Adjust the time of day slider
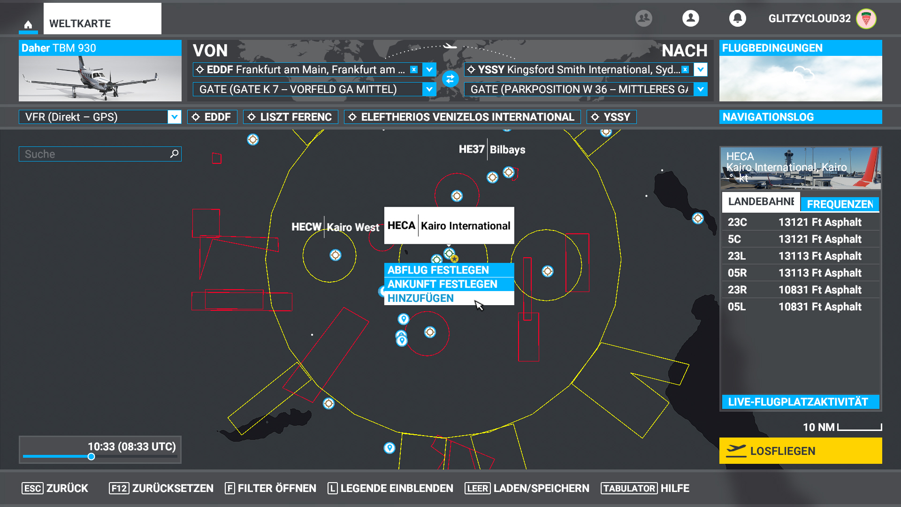Screen dimensions: 901x507 click(x=92, y=456)
